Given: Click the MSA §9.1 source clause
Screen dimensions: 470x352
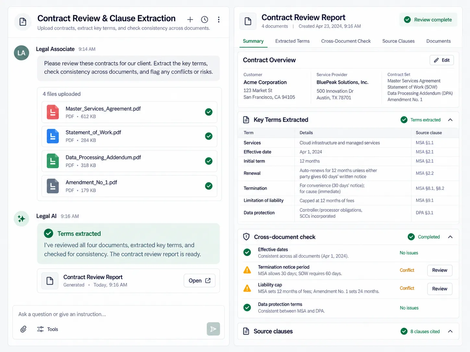Looking at the screenshot, I should pyautogui.click(x=425, y=201).
